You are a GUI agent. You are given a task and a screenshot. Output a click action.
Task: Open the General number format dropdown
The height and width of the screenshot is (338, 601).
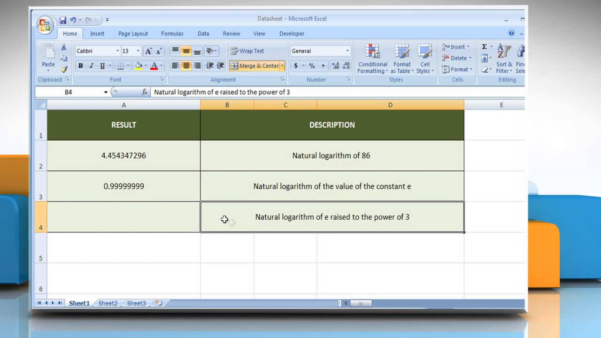pyautogui.click(x=347, y=51)
